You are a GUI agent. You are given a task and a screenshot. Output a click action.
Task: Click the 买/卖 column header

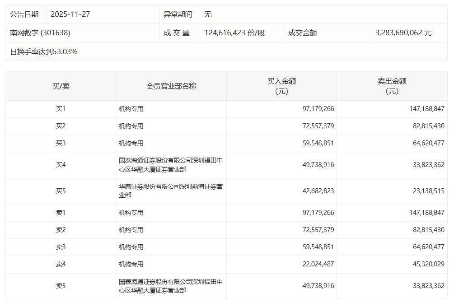pyautogui.click(x=61, y=86)
